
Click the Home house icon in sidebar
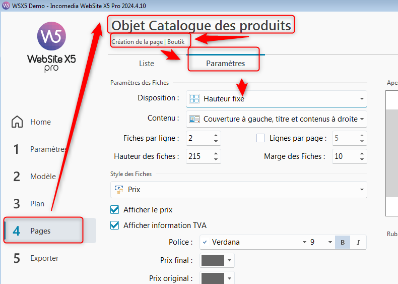(x=17, y=122)
